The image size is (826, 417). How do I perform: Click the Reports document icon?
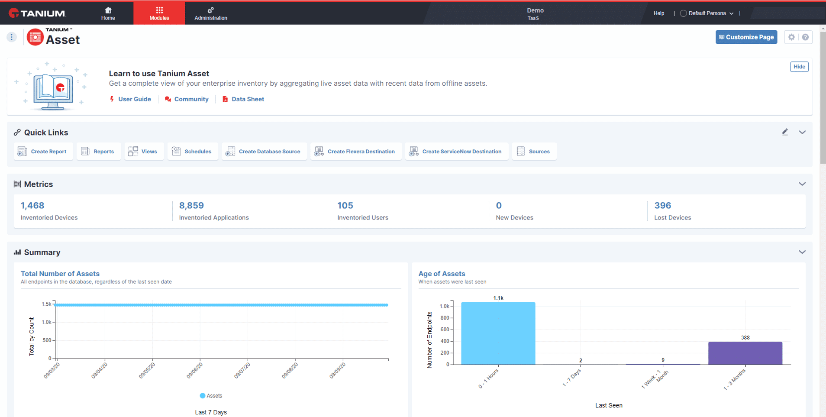(x=85, y=151)
